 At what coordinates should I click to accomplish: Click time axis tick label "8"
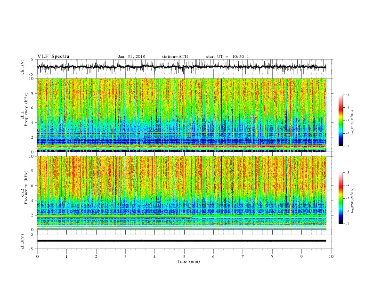[x=272, y=256]
